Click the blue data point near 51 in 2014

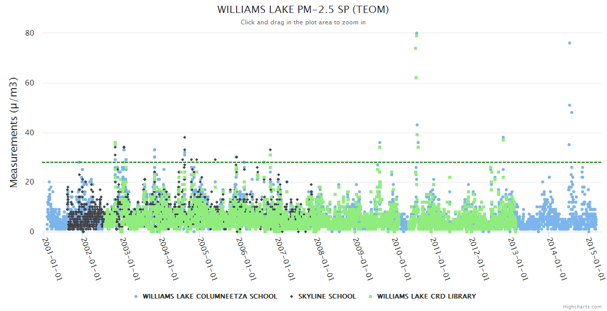click(x=569, y=105)
